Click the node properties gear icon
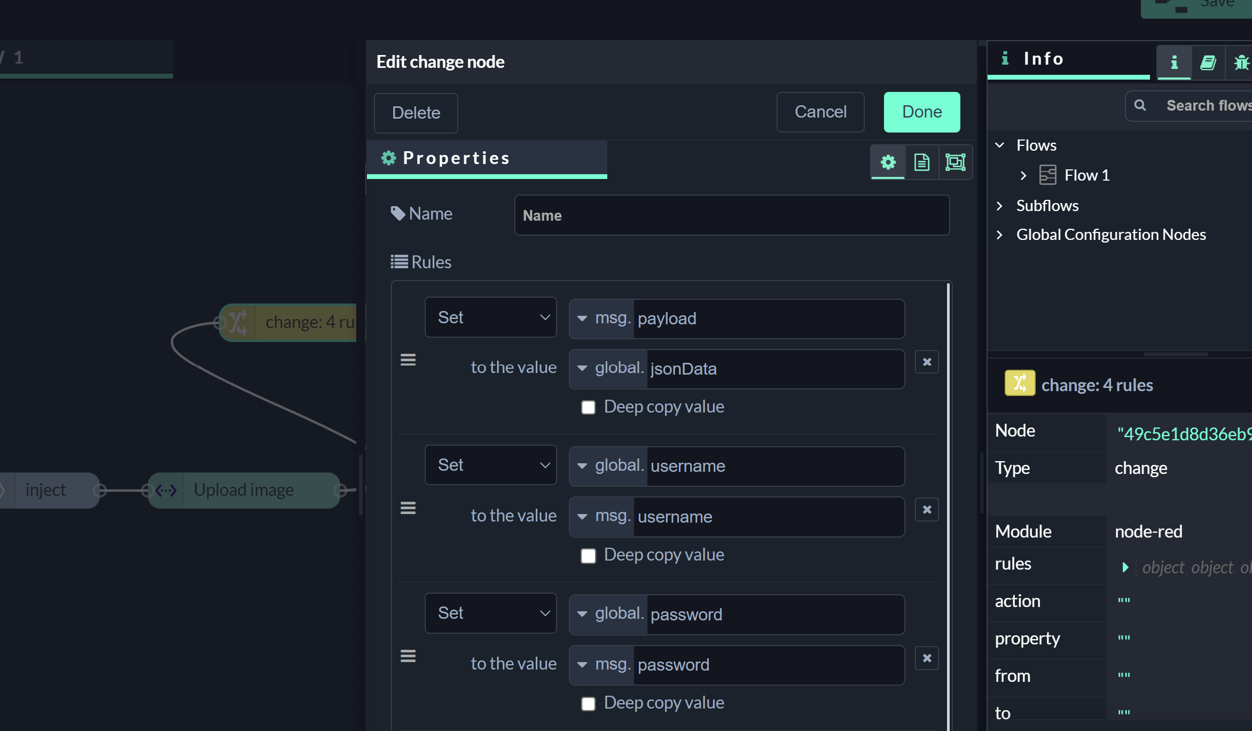 pyautogui.click(x=888, y=162)
